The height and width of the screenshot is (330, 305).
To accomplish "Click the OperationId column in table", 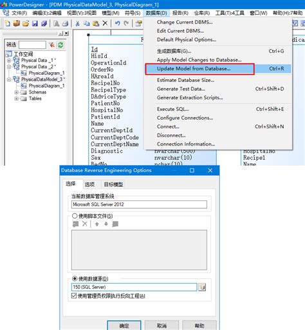I will point(109,63).
